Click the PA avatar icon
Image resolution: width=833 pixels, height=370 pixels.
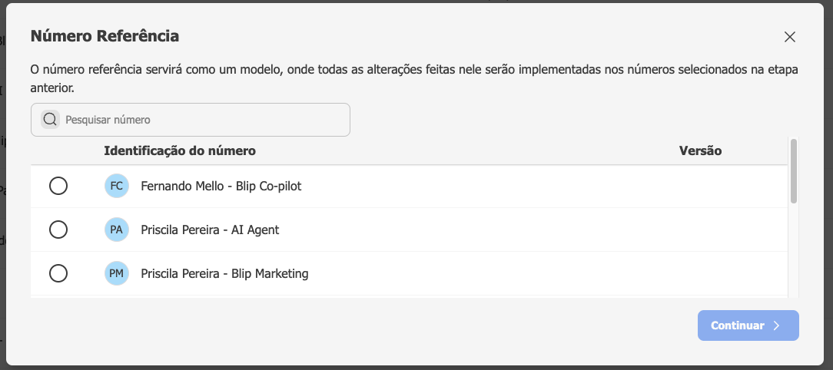pyautogui.click(x=116, y=230)
